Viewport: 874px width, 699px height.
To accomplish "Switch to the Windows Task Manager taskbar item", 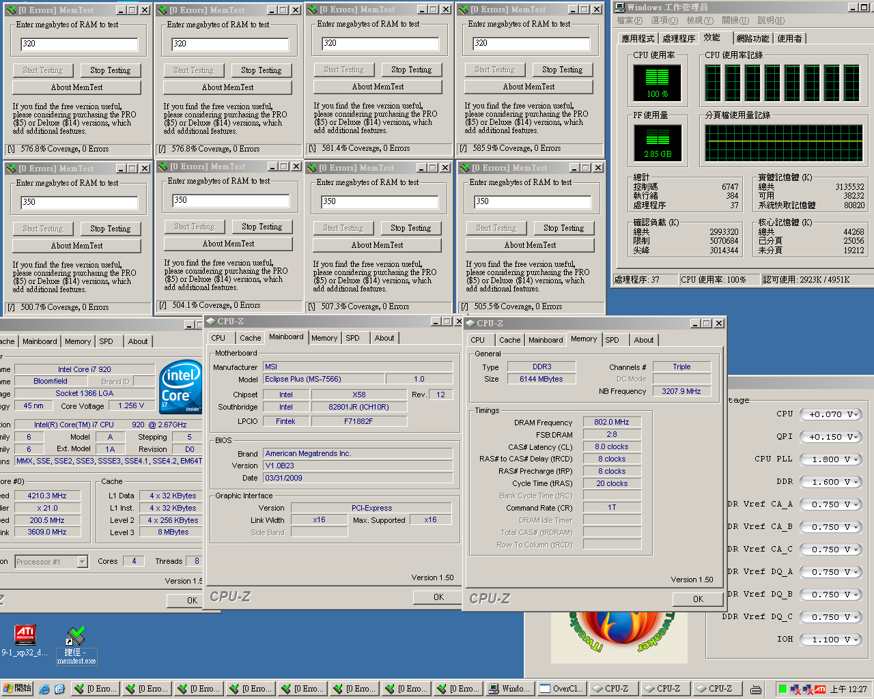I will point(510,689).
